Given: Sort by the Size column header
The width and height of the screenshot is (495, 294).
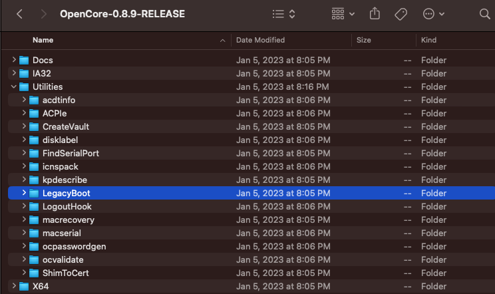Looking at the screenshot, I should tap(364, 40).
